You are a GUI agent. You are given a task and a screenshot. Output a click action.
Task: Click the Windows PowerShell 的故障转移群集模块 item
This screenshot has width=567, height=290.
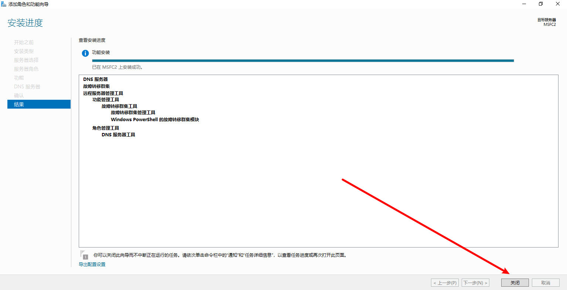click(x=155, y=120)
